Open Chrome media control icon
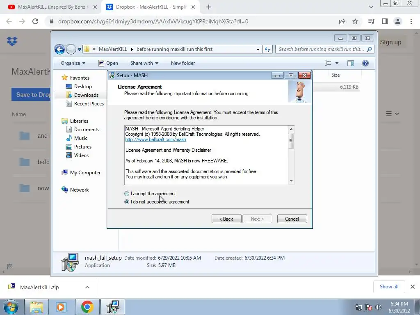 (x=372, y=21)
